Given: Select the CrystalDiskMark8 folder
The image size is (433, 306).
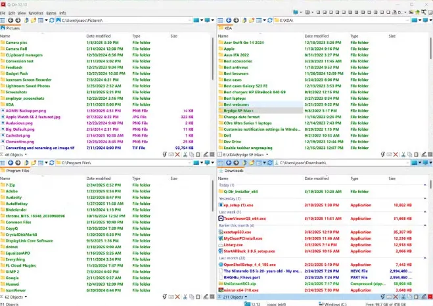Looking at the screenshot, I should [21, 234].
